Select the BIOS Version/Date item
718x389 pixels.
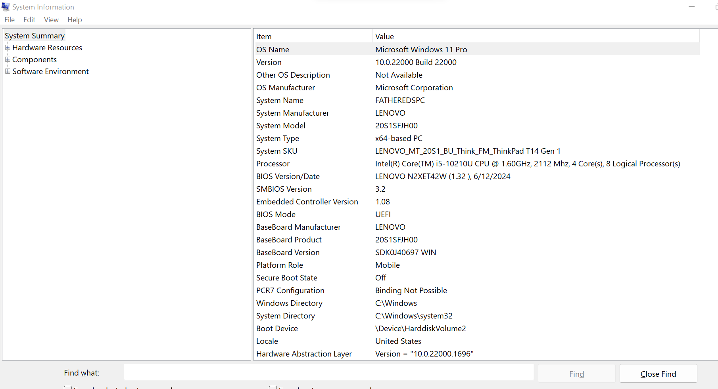tap(288, 176)
